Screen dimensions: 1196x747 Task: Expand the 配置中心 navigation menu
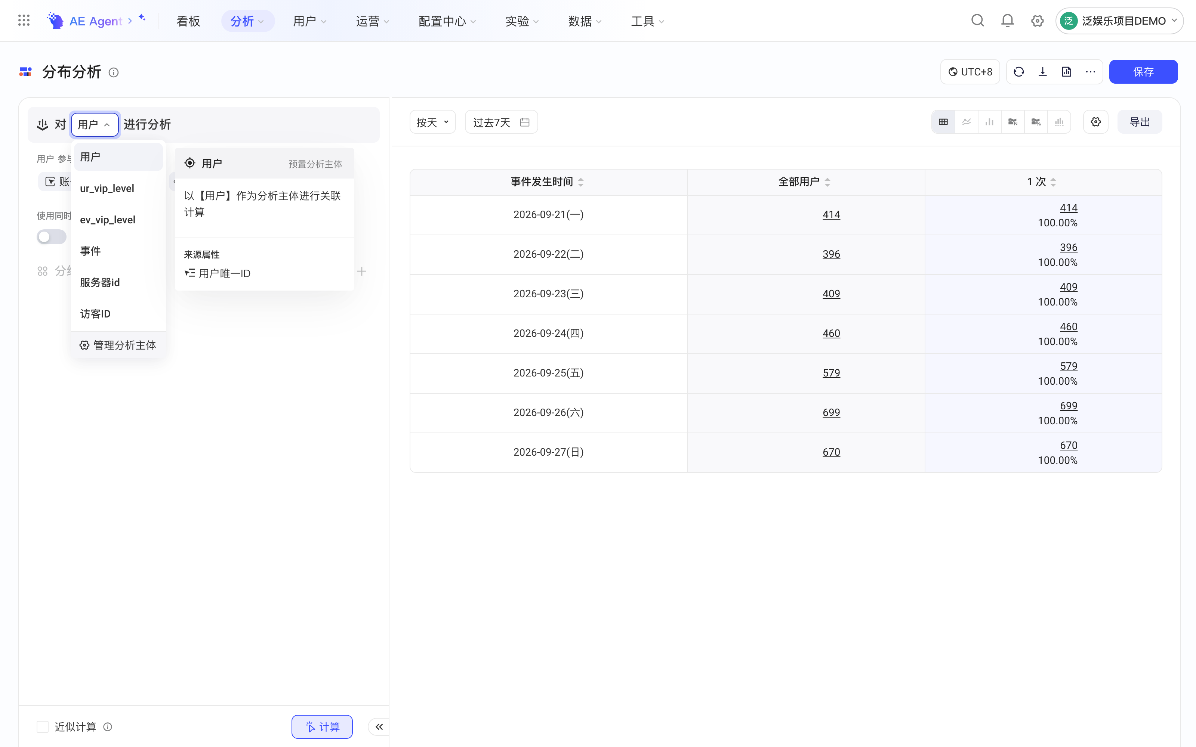(x=447, y=21)
